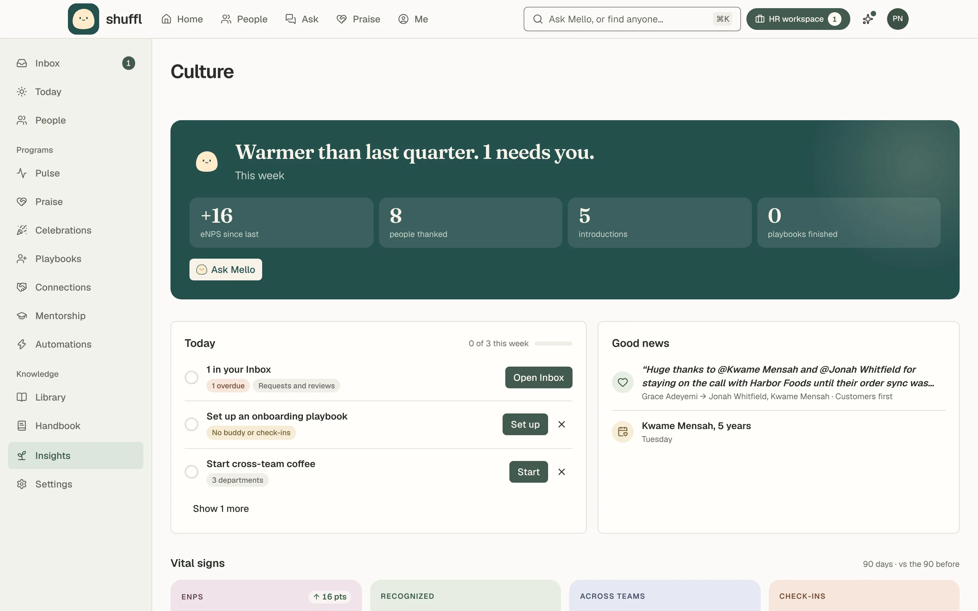The height and width of the screenshot is (611, 978).
Task: Open the Mentorship program
Action: tap(76, 316)
